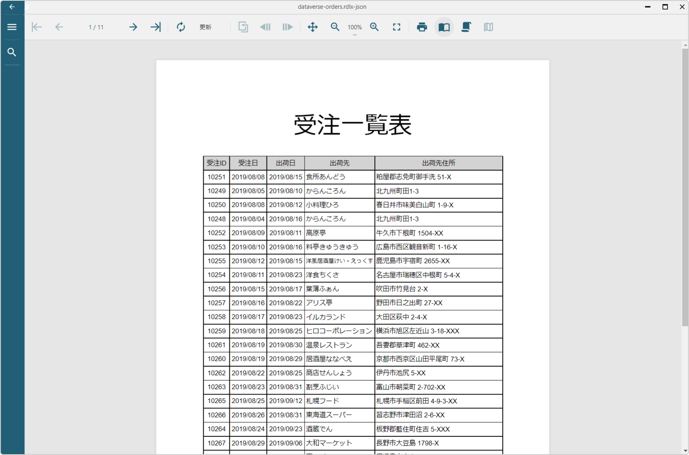
Task: Click the 更新 label in the toolbar
Action: (205, 27)
